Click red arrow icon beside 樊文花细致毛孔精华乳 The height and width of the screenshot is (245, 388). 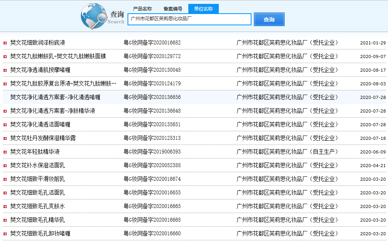pyautogui.click(x=5, y=220)
